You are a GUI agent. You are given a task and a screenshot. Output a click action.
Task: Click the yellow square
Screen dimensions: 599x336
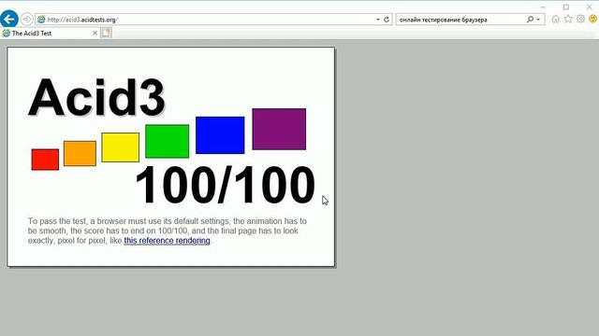(121, 147)
